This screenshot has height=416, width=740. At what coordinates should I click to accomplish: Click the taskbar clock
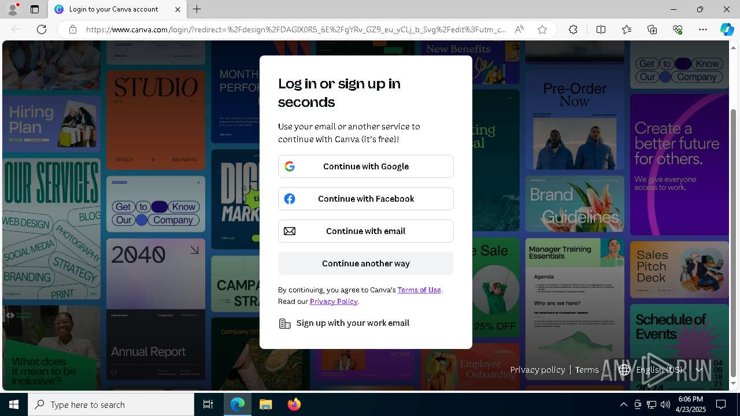click(691, 404)
